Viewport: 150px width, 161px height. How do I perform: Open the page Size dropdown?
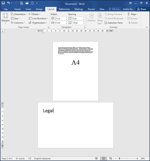click(x=15, y=18)
